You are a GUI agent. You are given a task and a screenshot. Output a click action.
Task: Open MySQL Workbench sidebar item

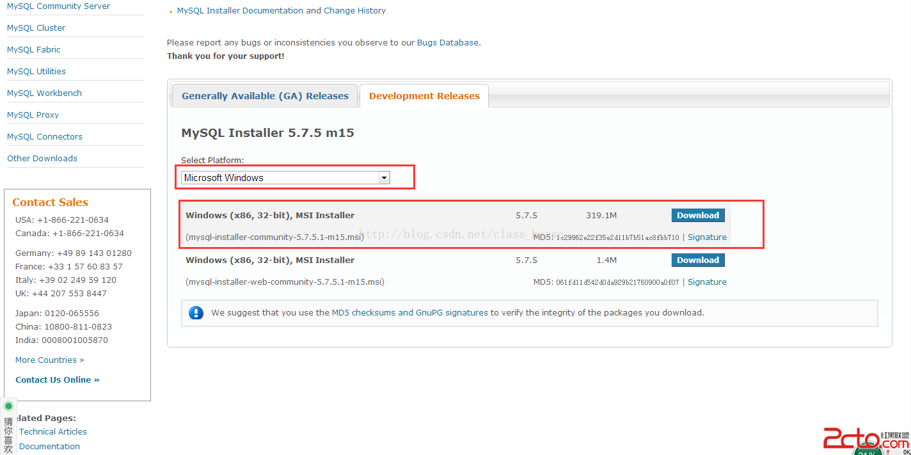click(x=44, y=93)
